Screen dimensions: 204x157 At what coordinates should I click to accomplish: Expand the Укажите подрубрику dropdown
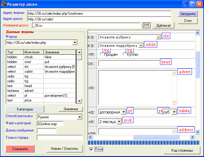[141, 46]
